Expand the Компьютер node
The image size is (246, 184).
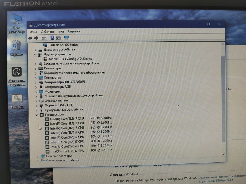[x=36, y=78]
